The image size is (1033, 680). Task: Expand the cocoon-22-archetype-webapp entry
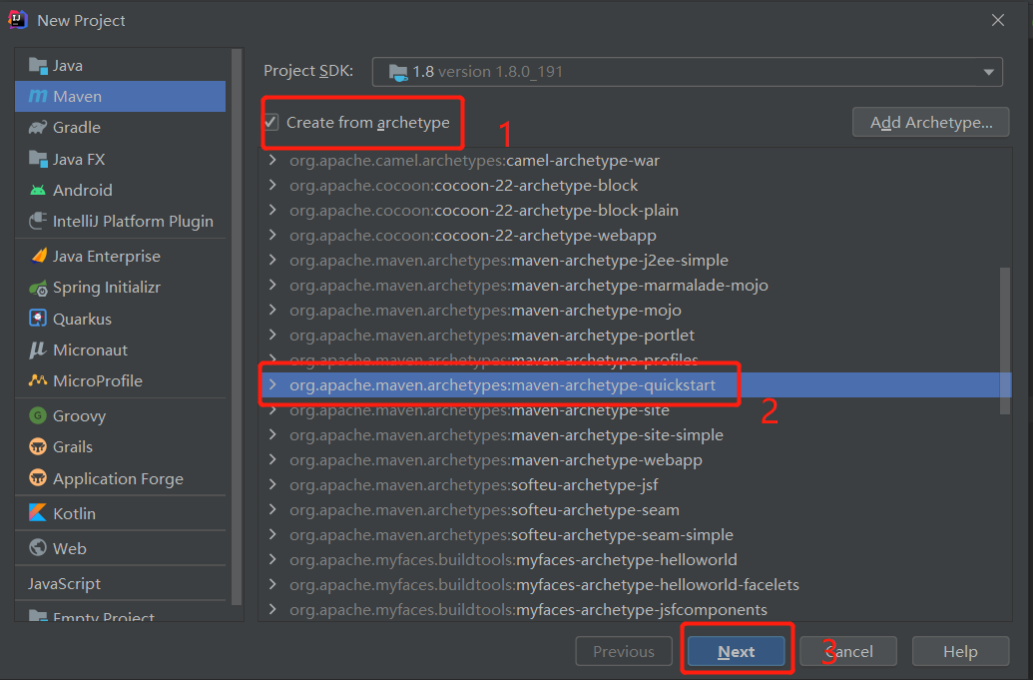click(x=272, y=236)
